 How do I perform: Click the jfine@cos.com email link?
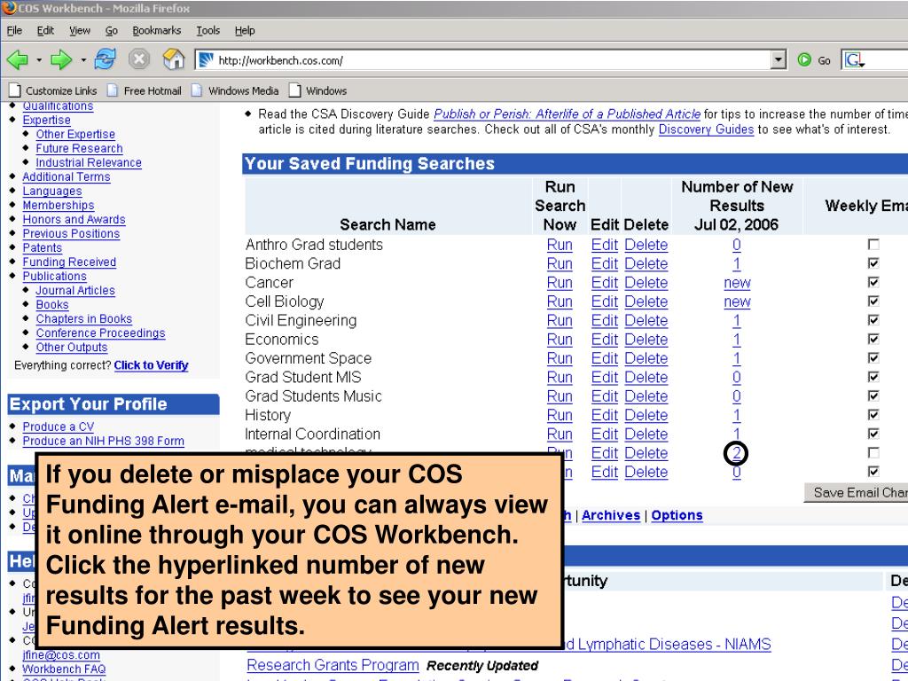[x=61, y=655]
